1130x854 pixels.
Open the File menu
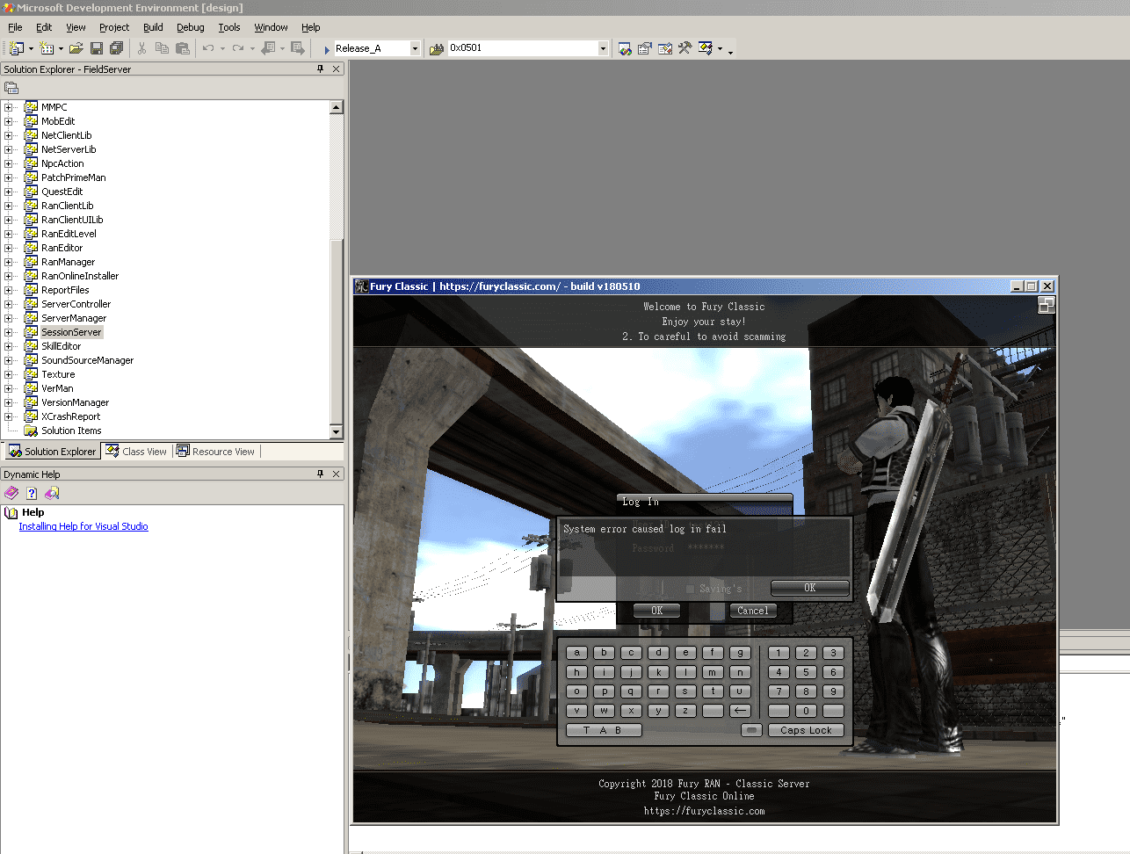(15, 27)
